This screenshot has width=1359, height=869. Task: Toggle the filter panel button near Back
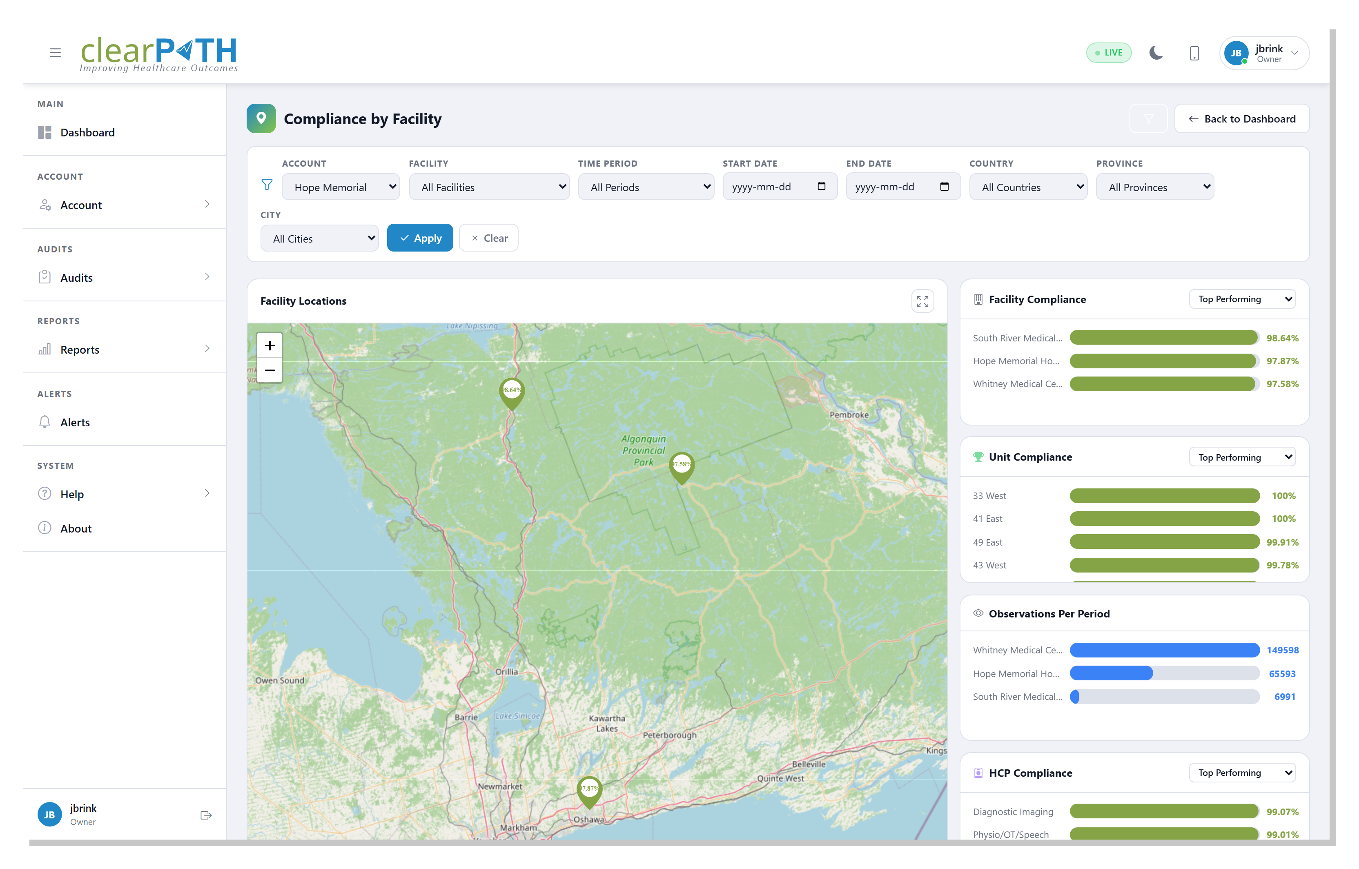(1148, 118)
